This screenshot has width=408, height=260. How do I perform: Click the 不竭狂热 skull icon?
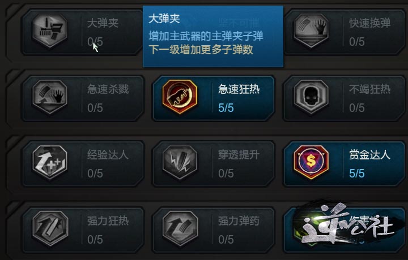point(311,97)
